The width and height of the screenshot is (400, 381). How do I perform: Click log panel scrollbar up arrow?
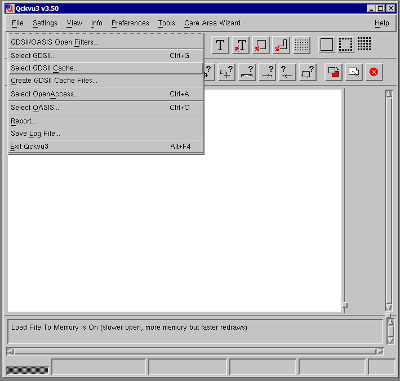390,322
